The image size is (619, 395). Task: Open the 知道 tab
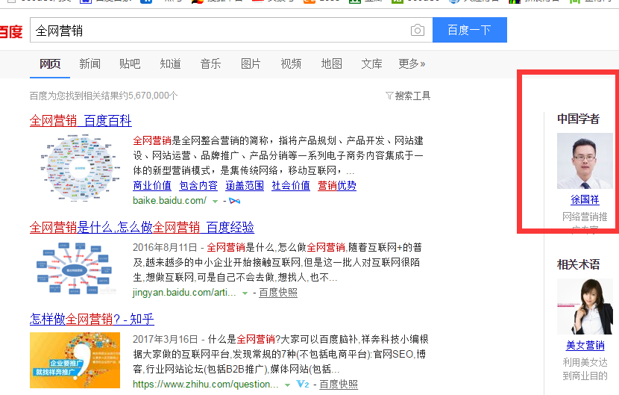click(x=170, y=63)
